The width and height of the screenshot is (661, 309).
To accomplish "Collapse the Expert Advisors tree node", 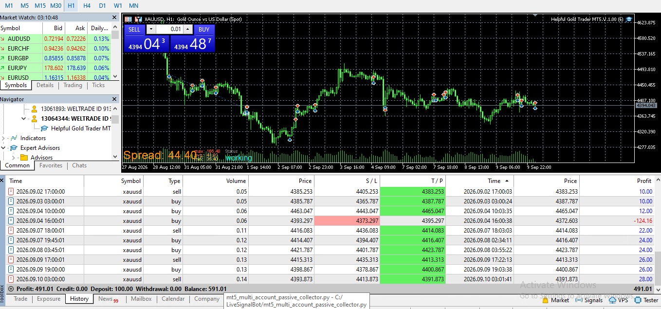I will click(4, 148).
